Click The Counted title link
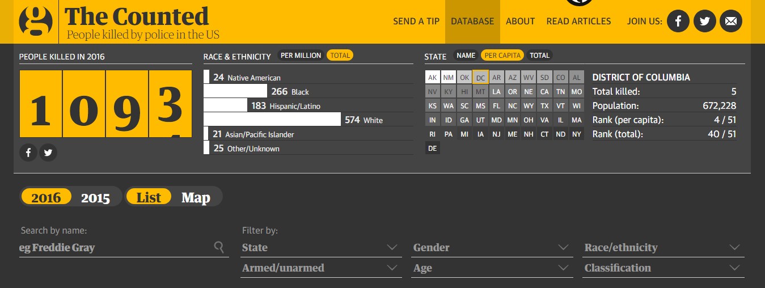 pos(136,16)
